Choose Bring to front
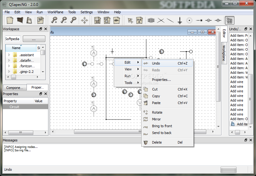The image size is (256, 176). coord(167,126)
